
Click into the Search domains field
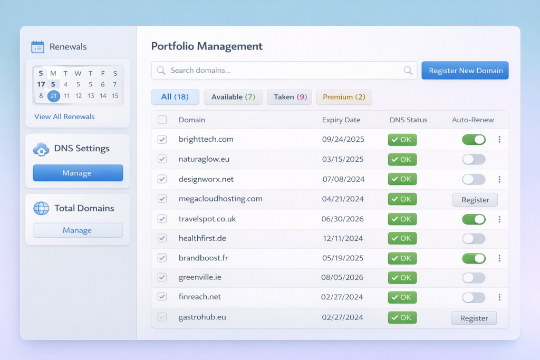pos(284,71)
